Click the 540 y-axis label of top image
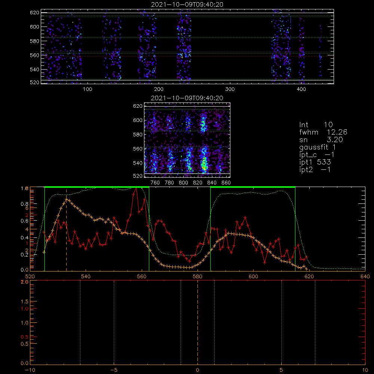The width and height of the screenshot is (374, 374). click(34, 70)
